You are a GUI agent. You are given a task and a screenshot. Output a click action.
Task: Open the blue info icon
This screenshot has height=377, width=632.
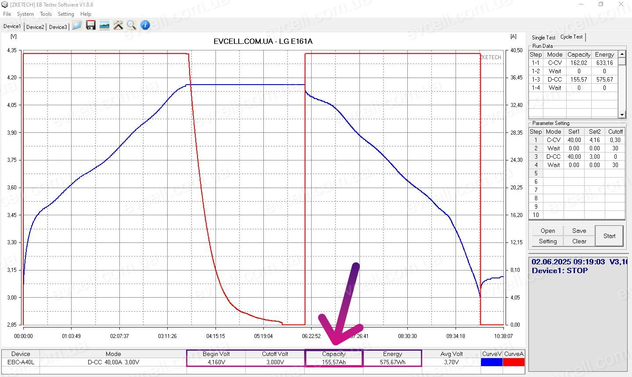145,25
